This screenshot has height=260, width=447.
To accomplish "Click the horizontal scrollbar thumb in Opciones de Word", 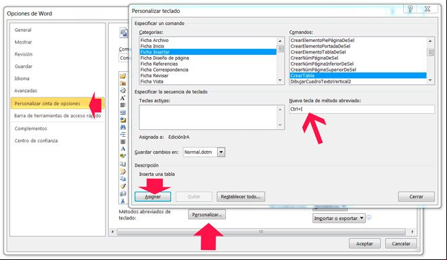I will [x=261, y=232].
